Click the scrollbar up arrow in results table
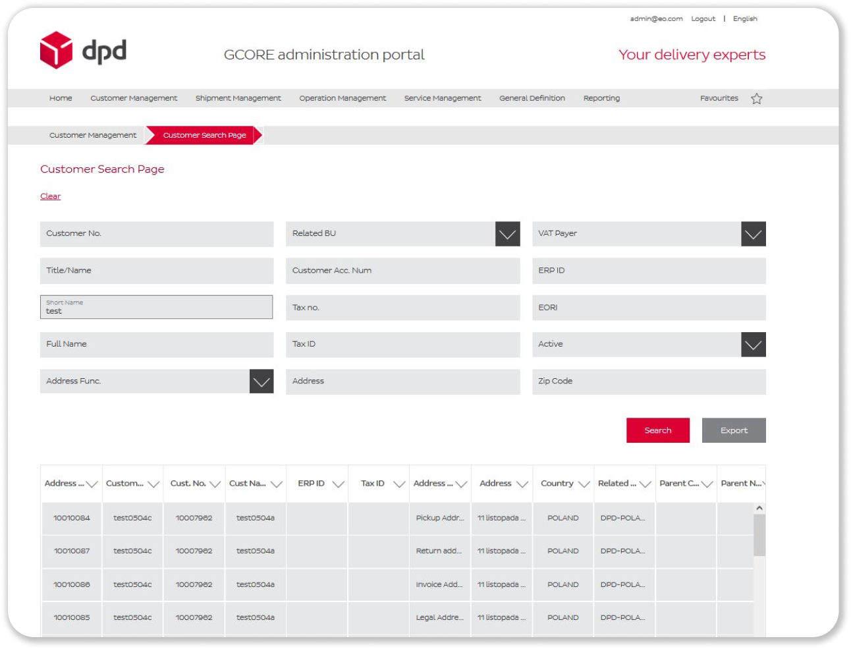 [759, 507]
